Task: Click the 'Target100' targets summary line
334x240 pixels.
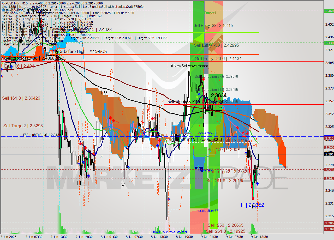Action: [85, 38]
